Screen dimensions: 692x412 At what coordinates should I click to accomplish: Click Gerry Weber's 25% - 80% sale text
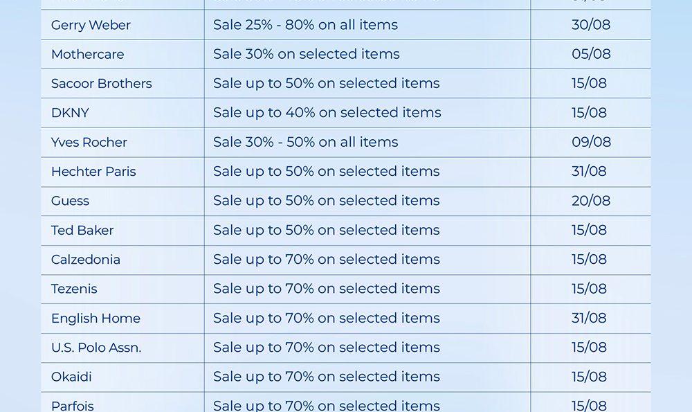click(305, 25)
